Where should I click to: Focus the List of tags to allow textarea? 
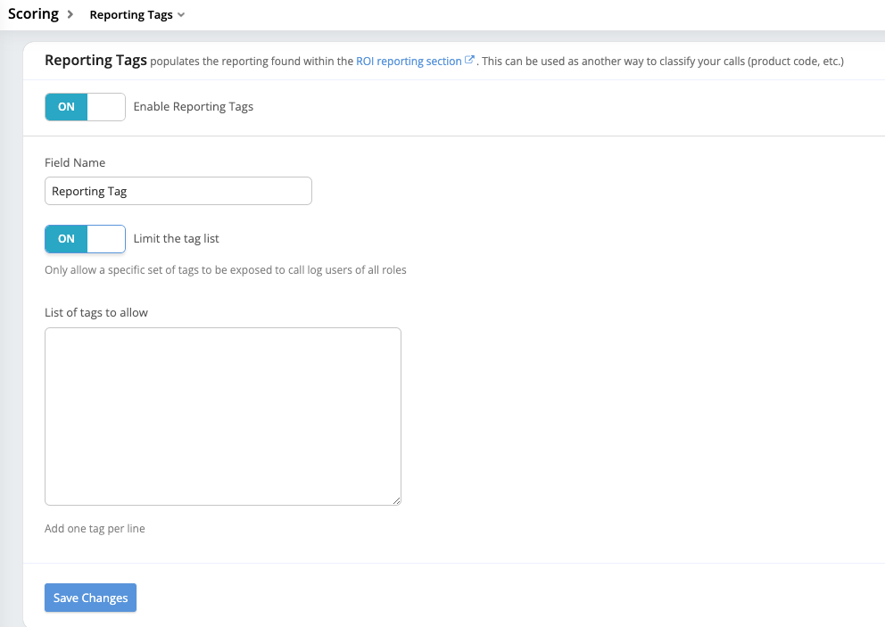pos(223,417)
